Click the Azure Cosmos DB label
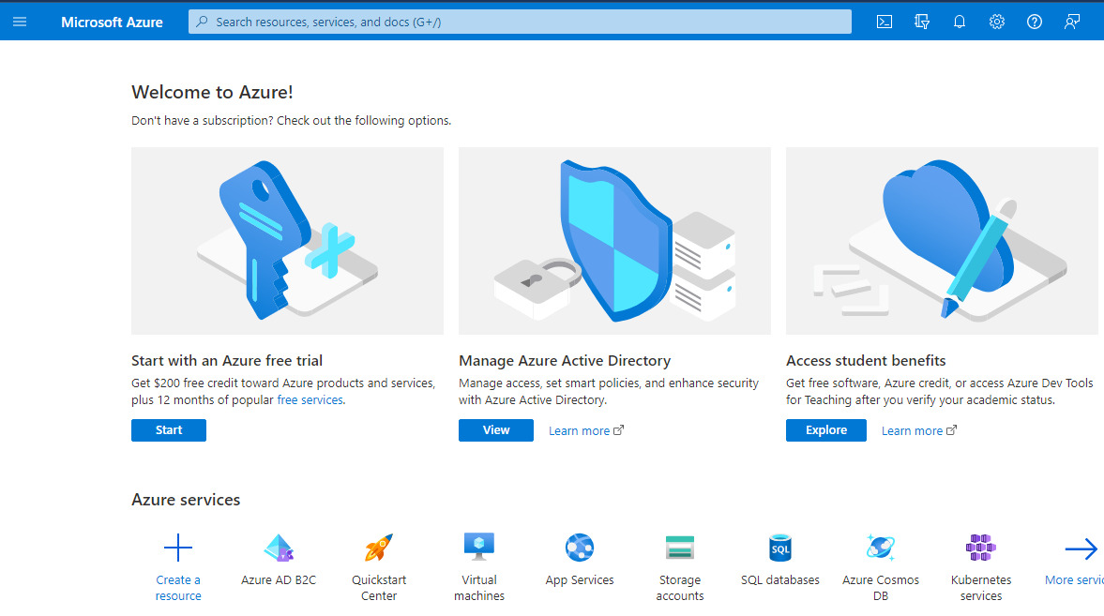 click(881, 588)
